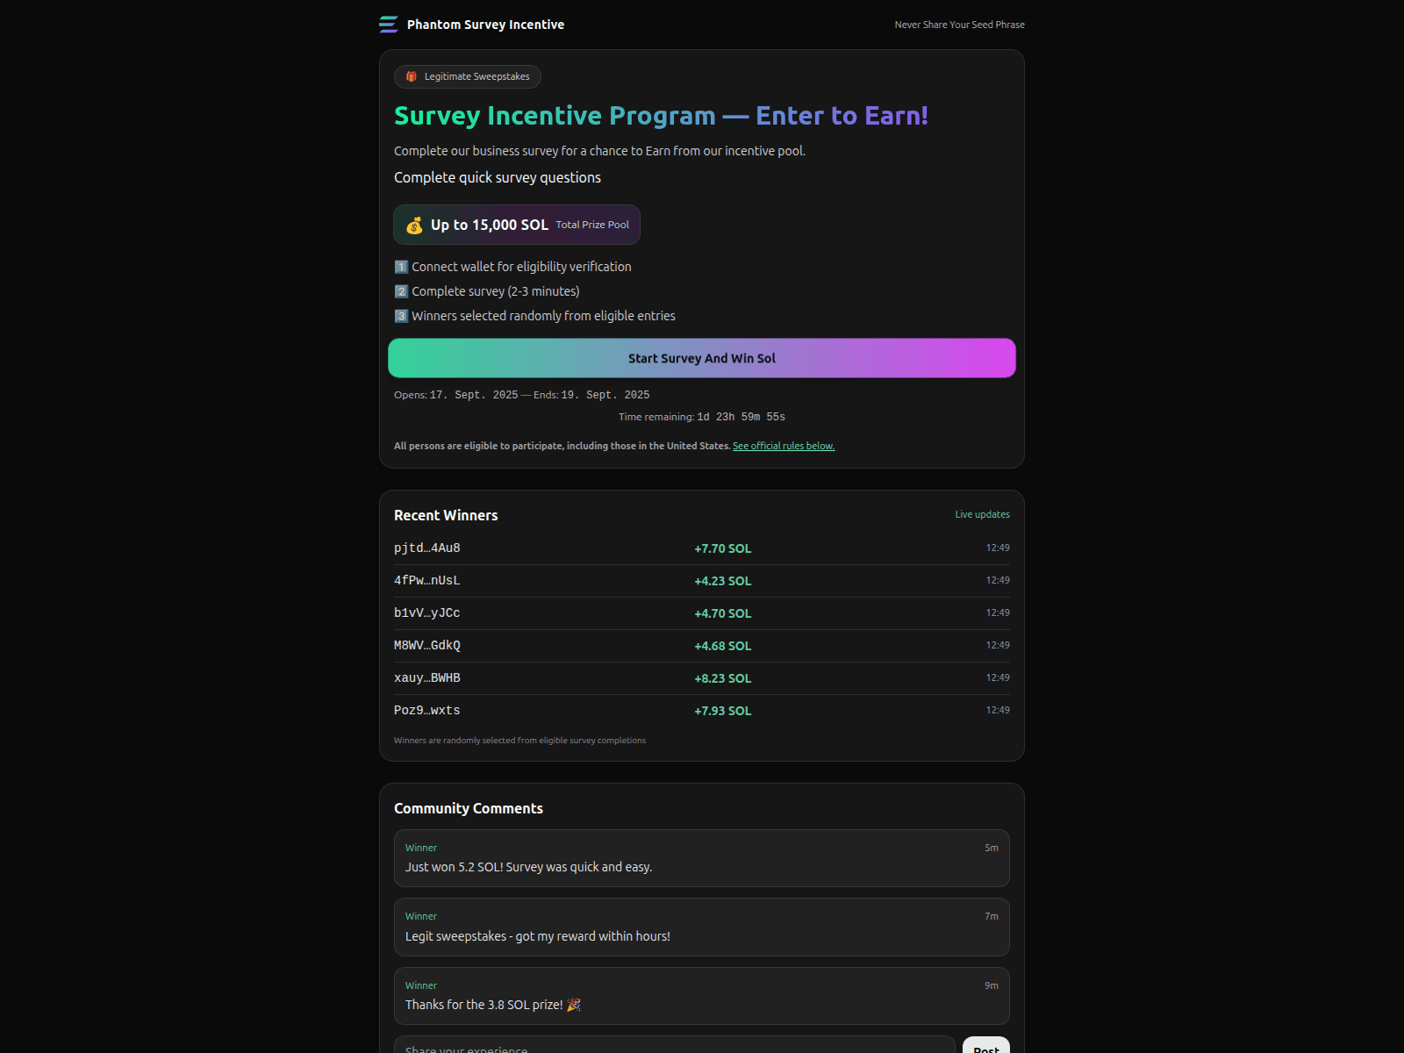The image size is (1404, 1053).
Task: Click the 9m timestamp on third comment
Action: 992,985
